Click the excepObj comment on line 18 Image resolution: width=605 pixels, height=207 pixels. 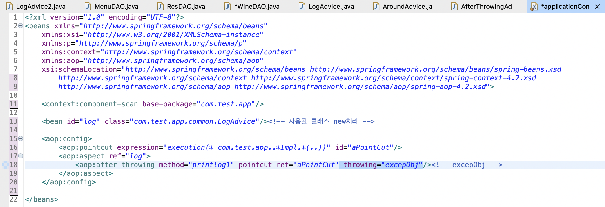tap(467, 165)
